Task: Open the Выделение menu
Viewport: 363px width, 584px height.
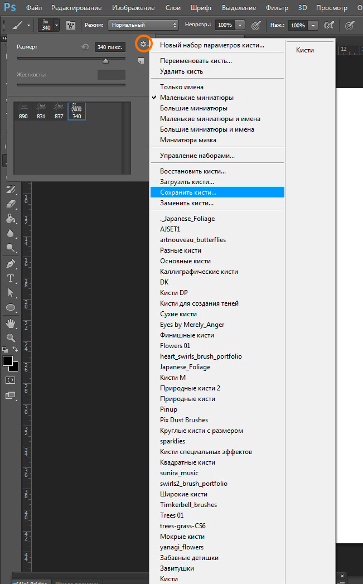Action: click(x=239, y=7)
